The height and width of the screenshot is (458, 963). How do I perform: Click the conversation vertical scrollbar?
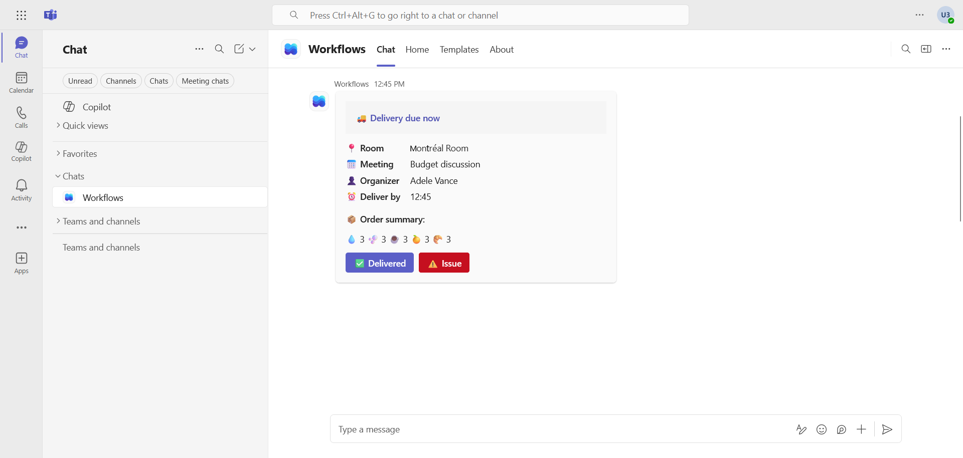pyautogui.click(x=960, y=169)
